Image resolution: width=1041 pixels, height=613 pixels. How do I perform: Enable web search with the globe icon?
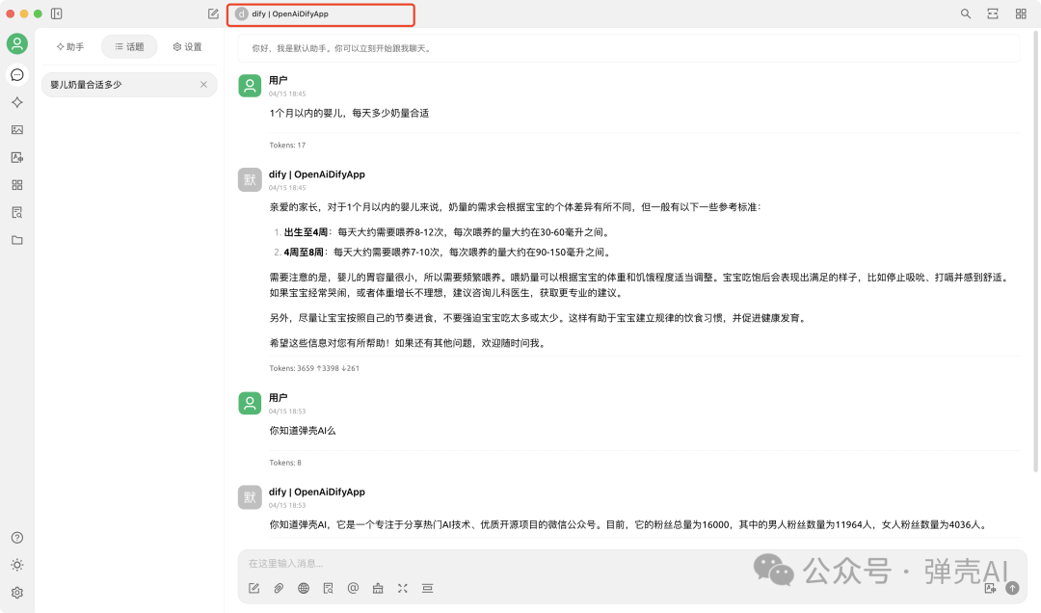(304, 589)
